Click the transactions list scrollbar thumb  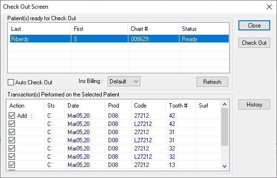coord(224,127)
